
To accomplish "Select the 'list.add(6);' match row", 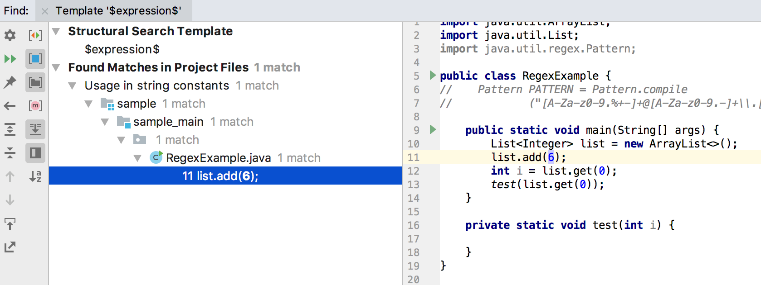I will coord(220,176).
